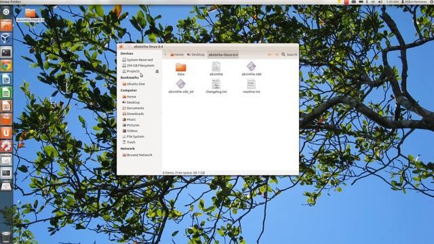Go to Downloads in sidebar
The height and width of the screenshot is (244, 434).
(x=133, y=114)
